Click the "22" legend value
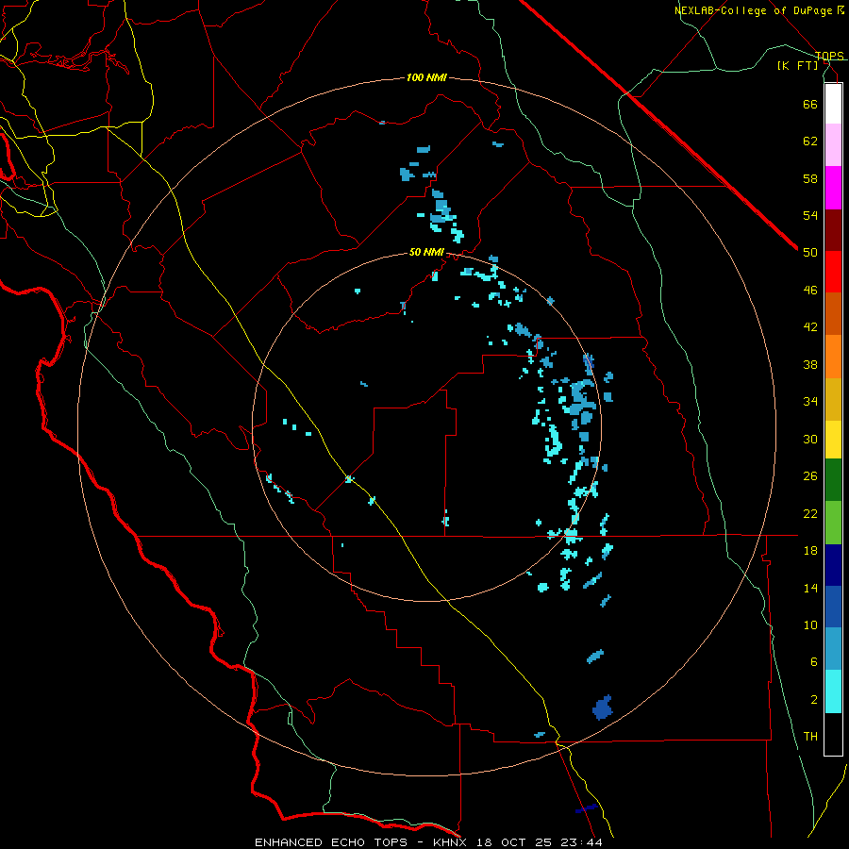 810,514
